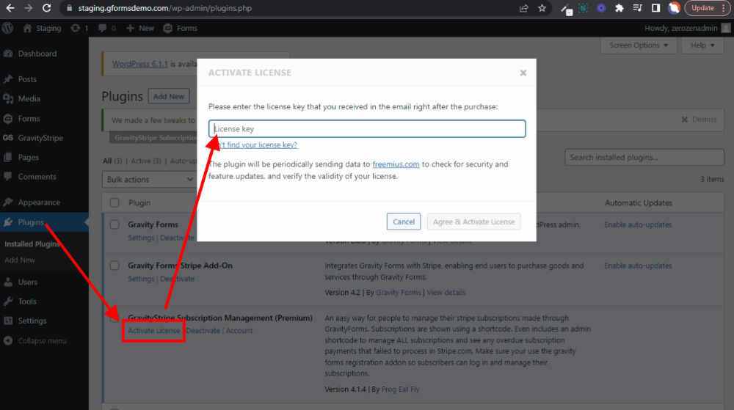
Task: Click the browser forward arrow
Action: [28, 8]
